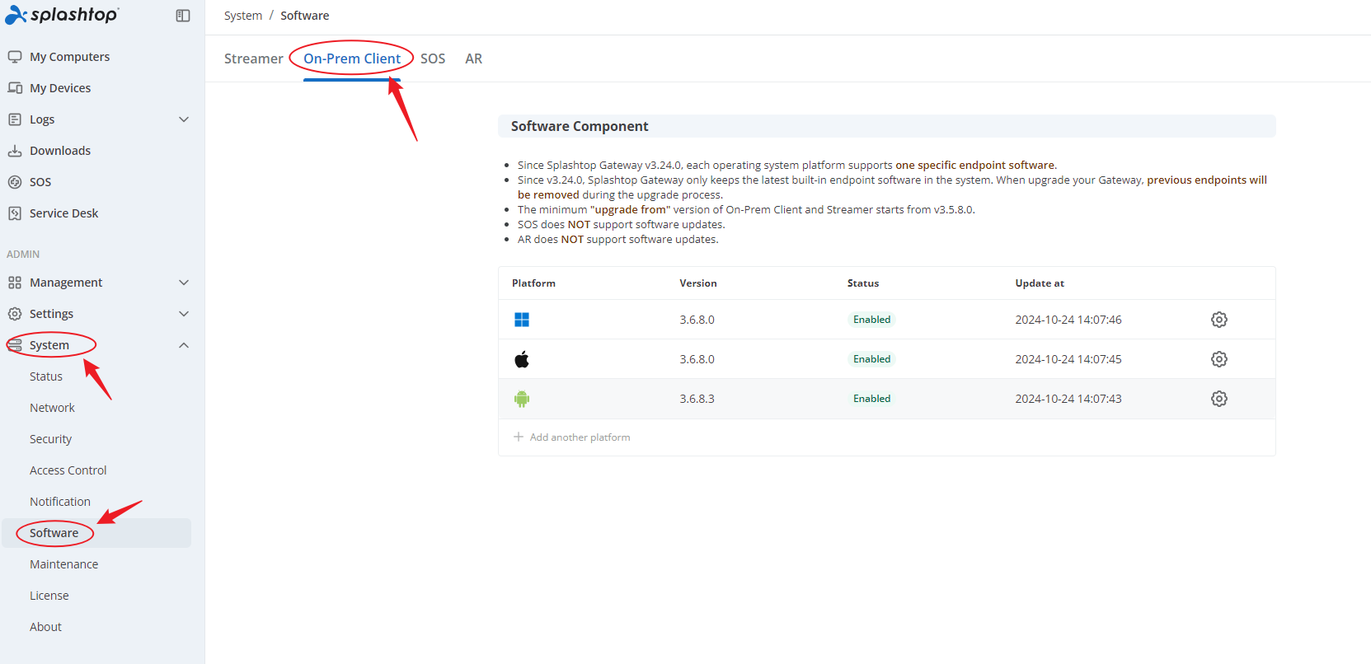Click the Management grid icon
Screen dimensions: 1371x664
point(15,283)
